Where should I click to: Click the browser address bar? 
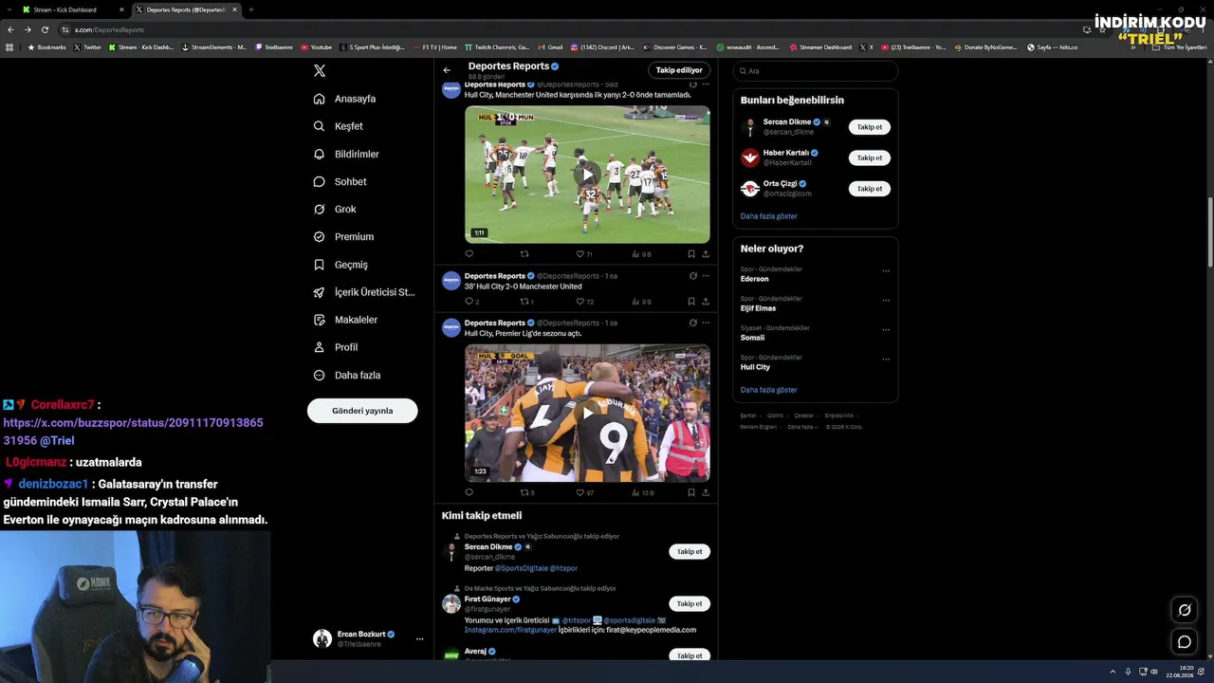tap(569, 29)
